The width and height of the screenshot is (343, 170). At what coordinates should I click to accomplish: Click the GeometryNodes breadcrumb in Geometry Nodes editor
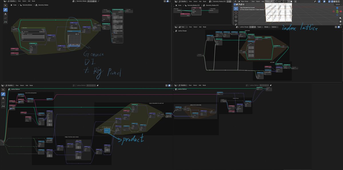tap(27, 5)
